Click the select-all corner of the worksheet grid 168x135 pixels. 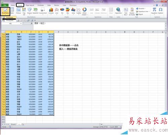coord(3,32)
